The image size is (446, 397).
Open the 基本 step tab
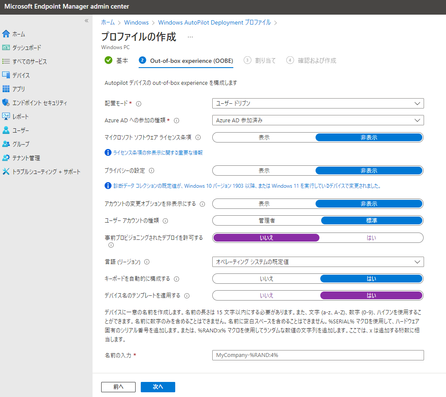(117, 60)
